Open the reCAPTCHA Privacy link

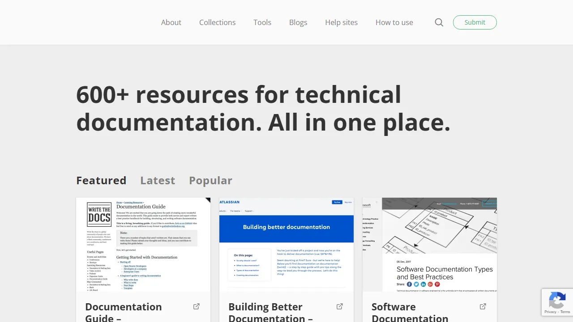(550, 313)
